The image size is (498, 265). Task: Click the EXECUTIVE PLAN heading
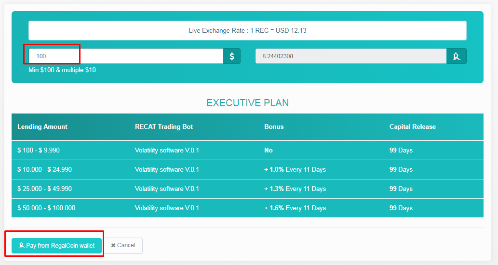point(247,103)
